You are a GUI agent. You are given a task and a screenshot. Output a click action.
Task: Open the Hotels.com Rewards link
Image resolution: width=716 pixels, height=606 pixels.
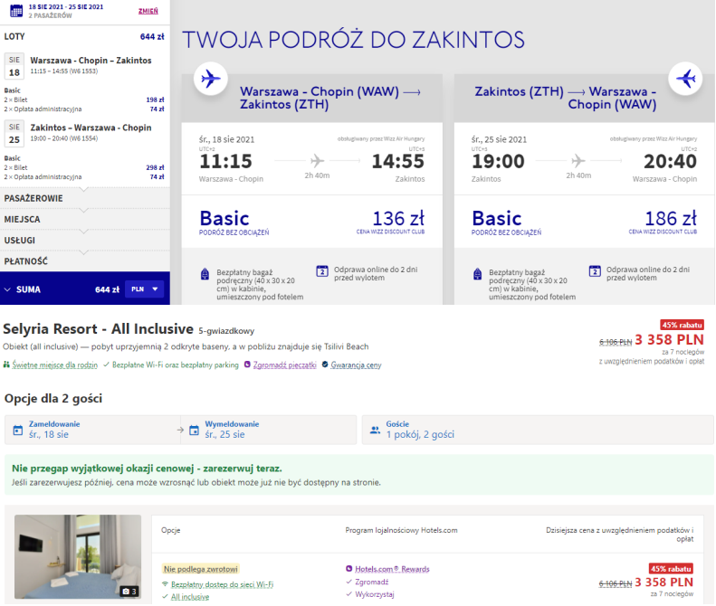coord(392,569)
